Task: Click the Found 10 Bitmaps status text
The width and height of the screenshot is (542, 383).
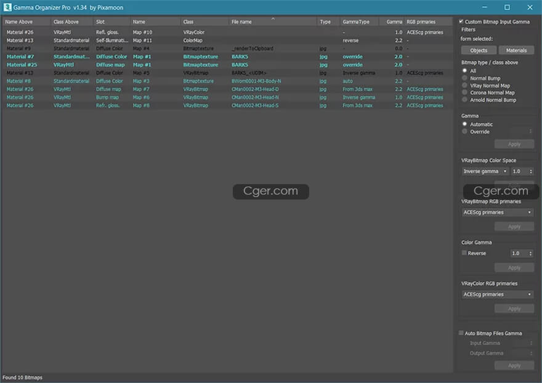Action: click(x=22, y=377)
